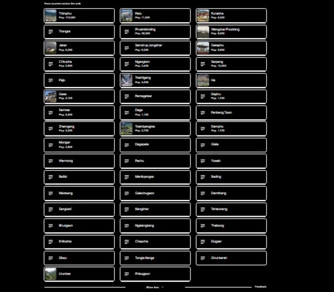Click the list icon beside Chhukha
Viewport: 334px width, 292px height.
click(x=51, y=64)
